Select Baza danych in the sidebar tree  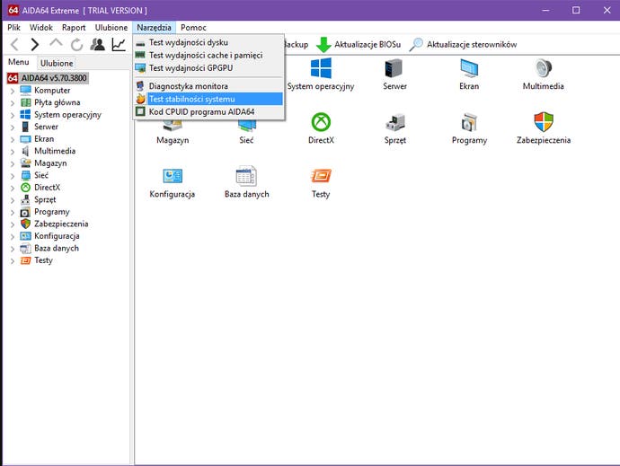point(57,248)
